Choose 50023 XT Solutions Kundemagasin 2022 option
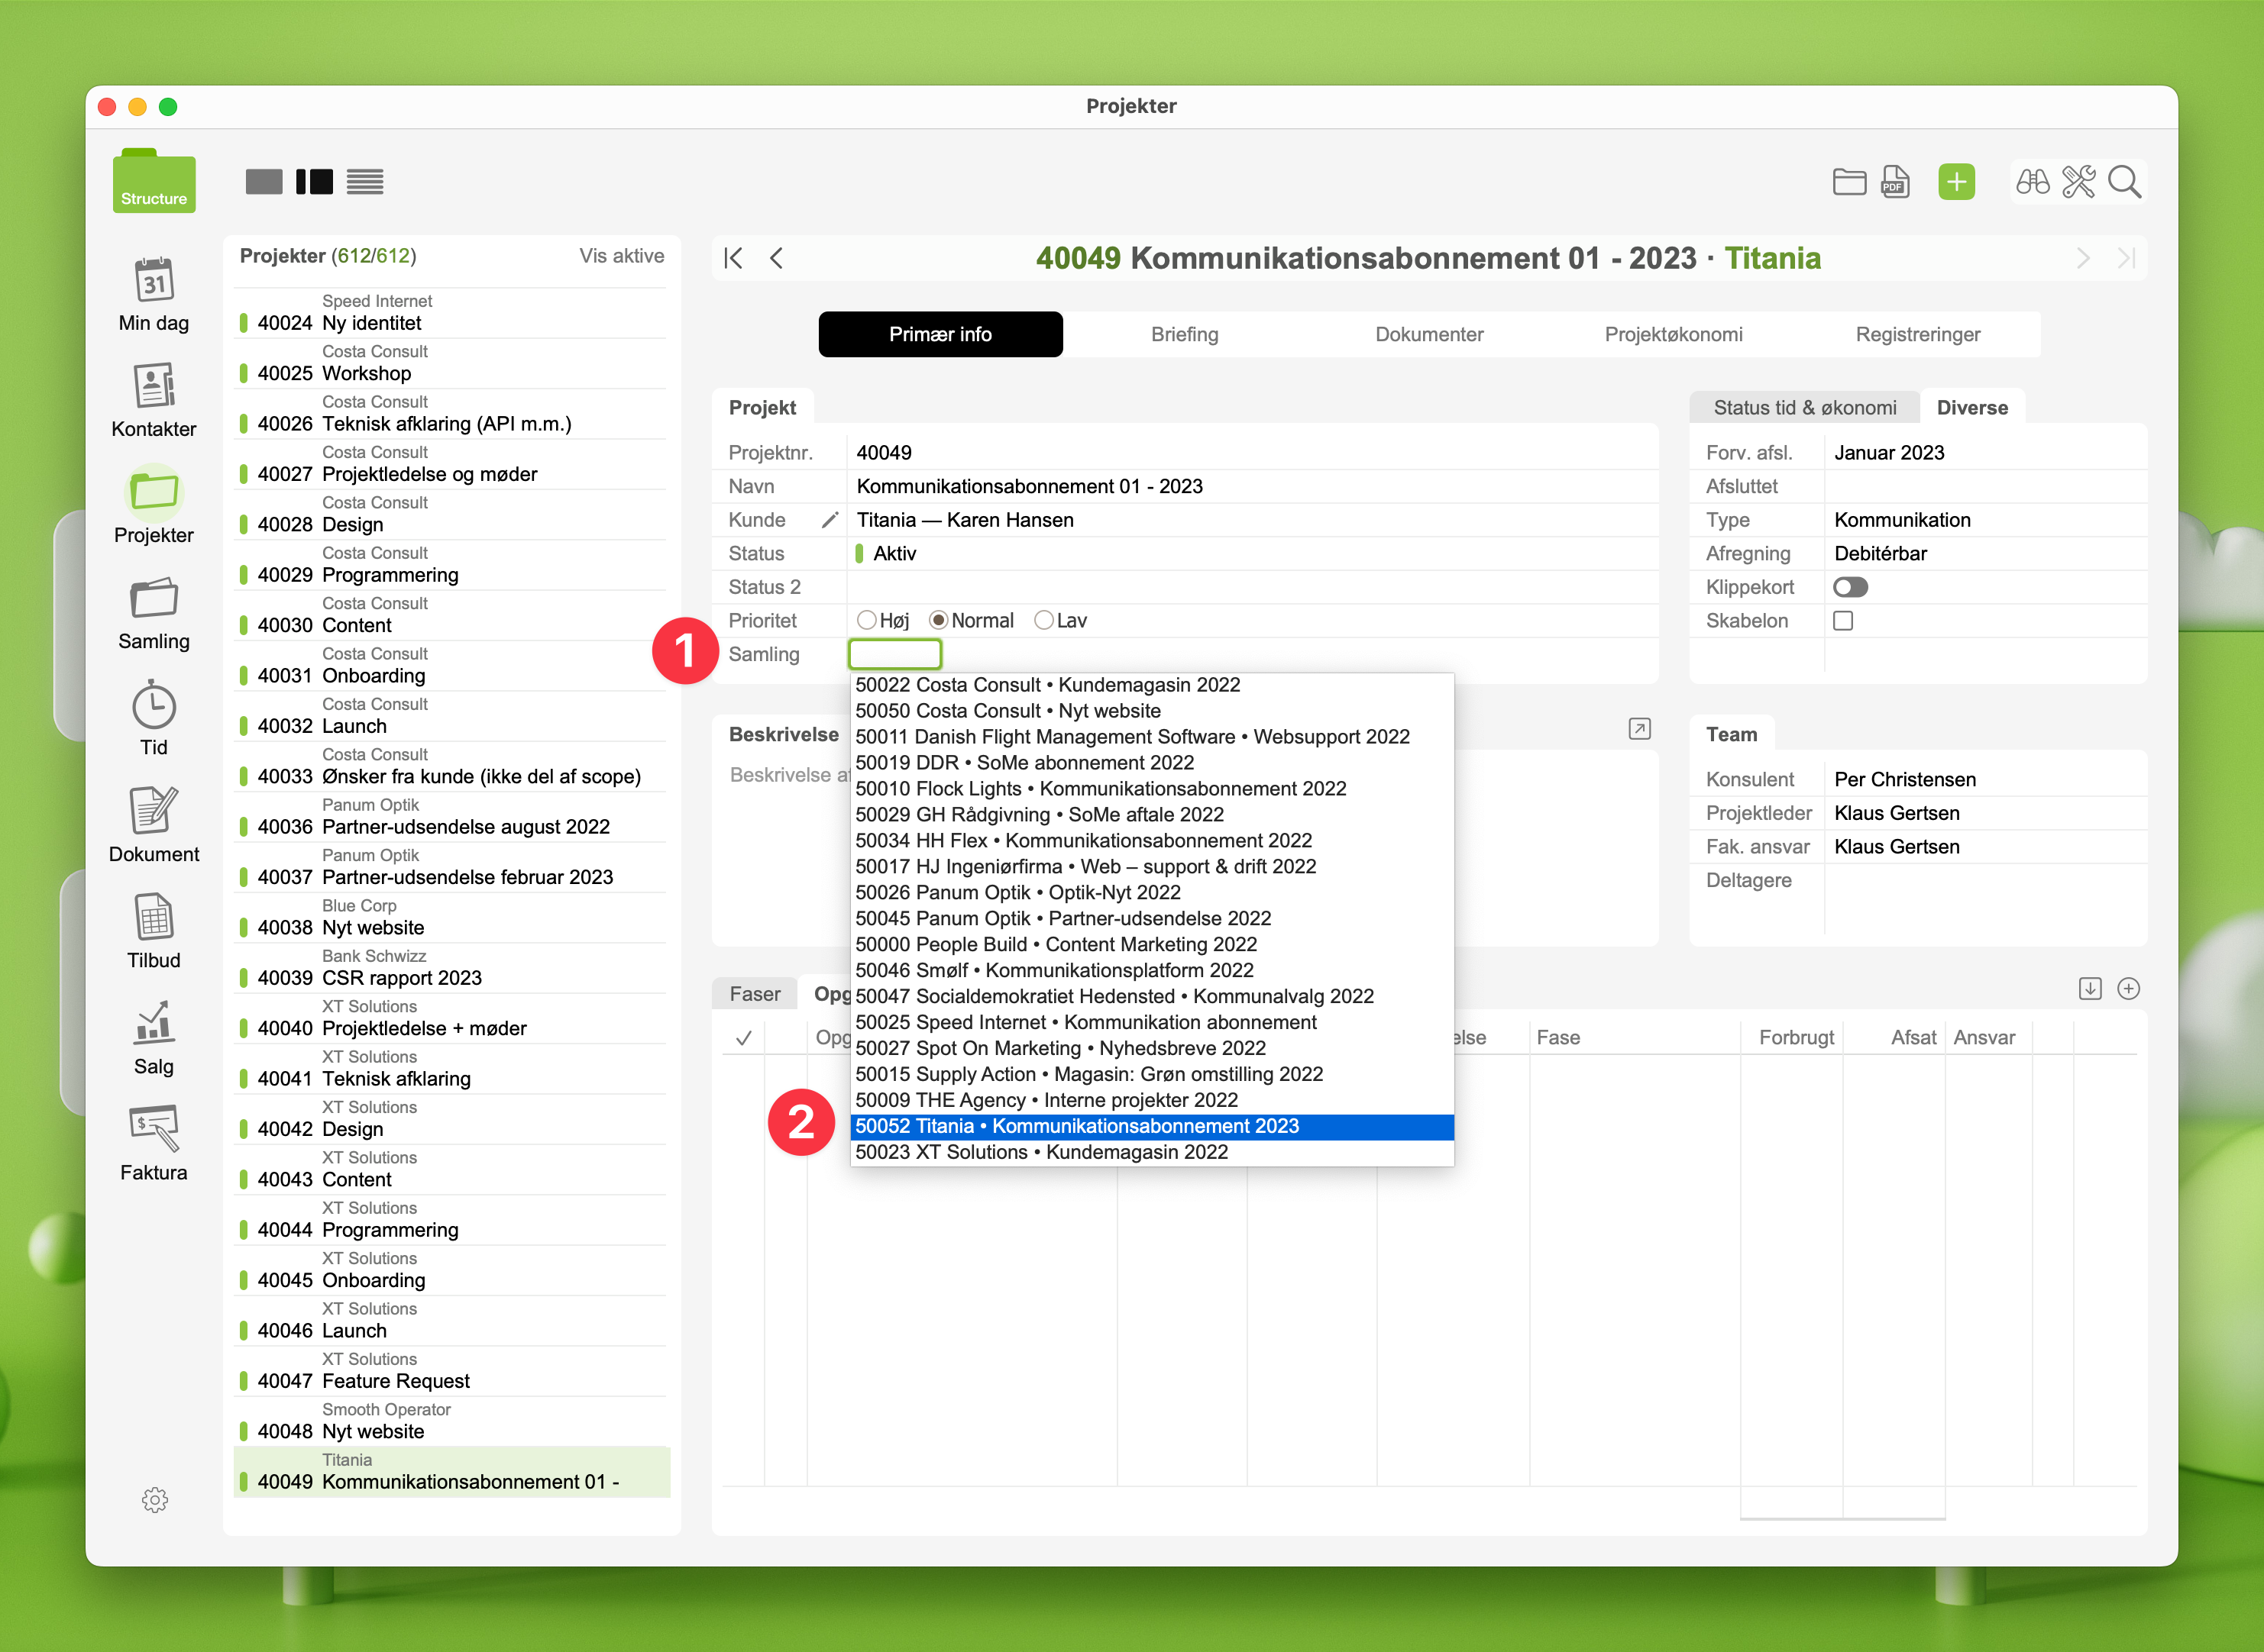2264x1652 pixels. pos(1040,1152)
